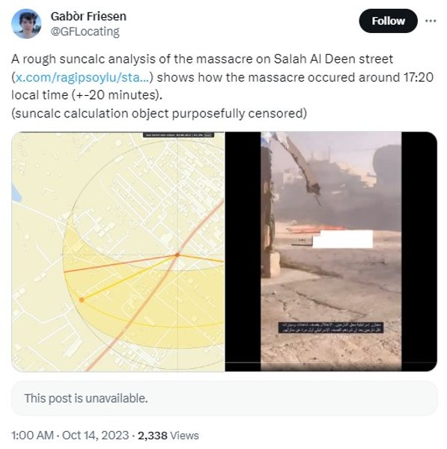Click the center location marker on map
This screenshot has height=449, width=447.
tap(177, 254)
